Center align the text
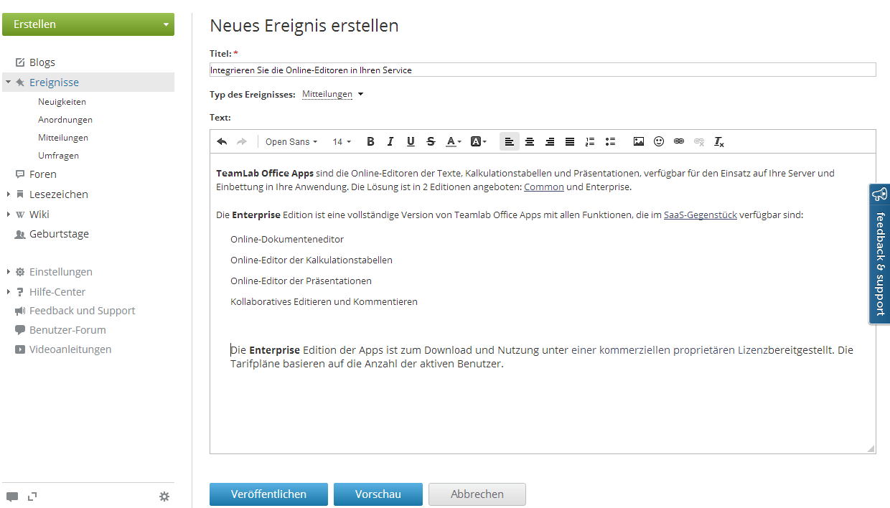Image resolution: width=890 pixels, height=508 pixels. point(530,141)
